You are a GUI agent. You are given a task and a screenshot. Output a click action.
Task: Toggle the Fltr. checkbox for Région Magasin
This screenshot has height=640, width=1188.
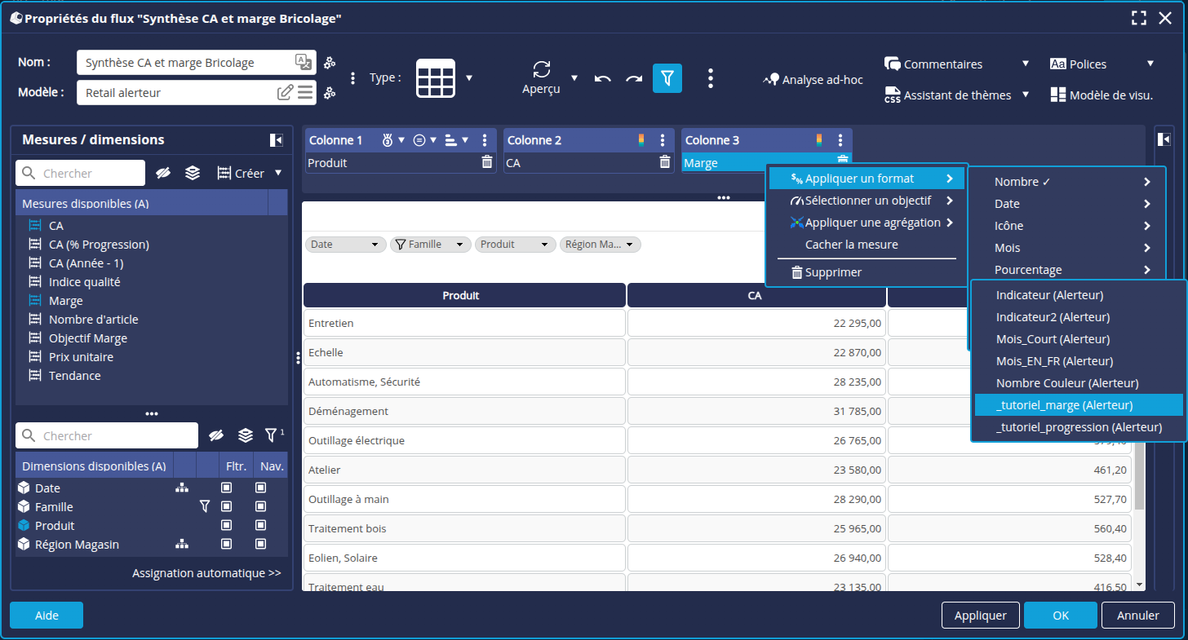(x=227, y=544)
